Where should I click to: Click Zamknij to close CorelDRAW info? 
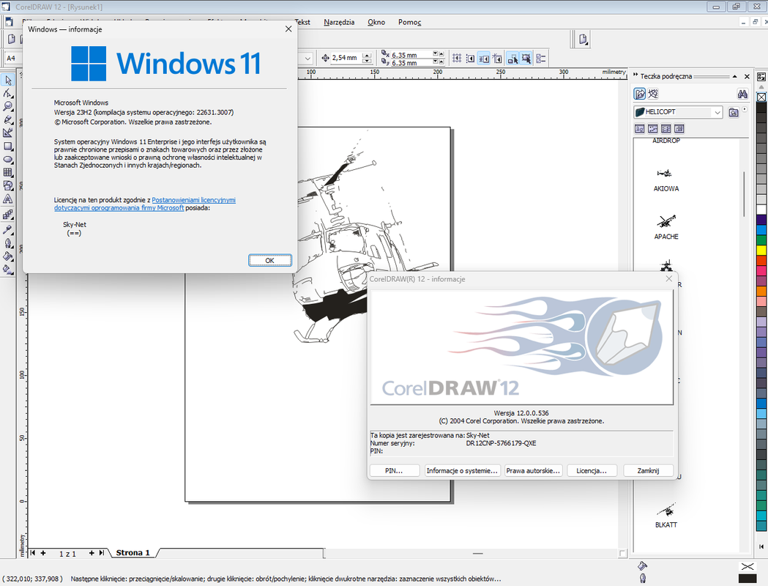(648, 470)
